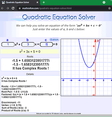Select the Sum of Roots (-b/a): -3 line
This screenshot has width=112, height=117.
[14, 108]
